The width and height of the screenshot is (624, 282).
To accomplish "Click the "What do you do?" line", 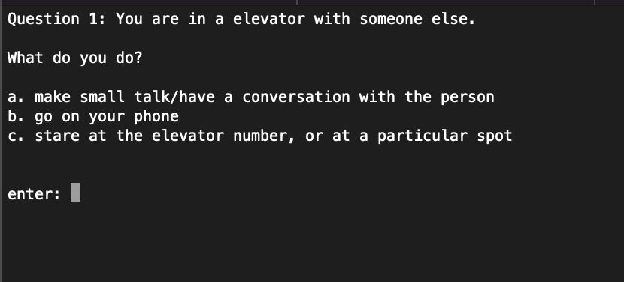I will (x=75, y=58).
